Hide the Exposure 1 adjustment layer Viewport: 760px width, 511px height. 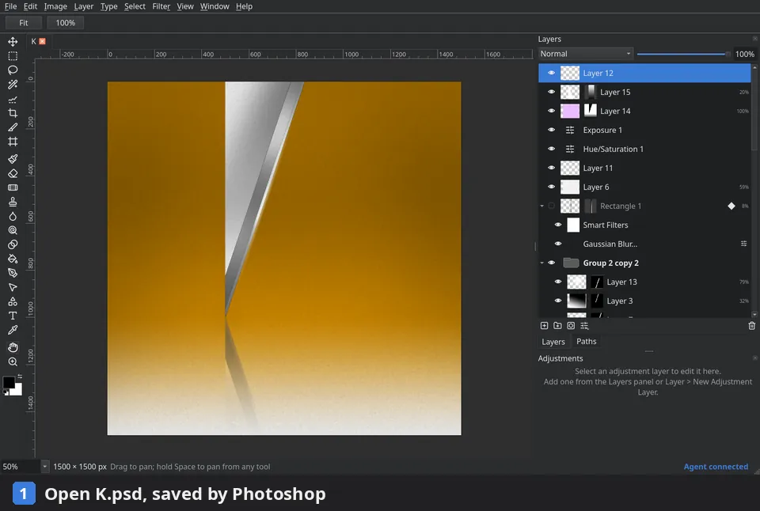pos(552,130)
